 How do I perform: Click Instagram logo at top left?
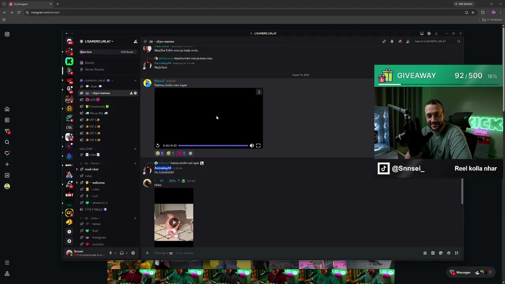click(x=7, y=34)
